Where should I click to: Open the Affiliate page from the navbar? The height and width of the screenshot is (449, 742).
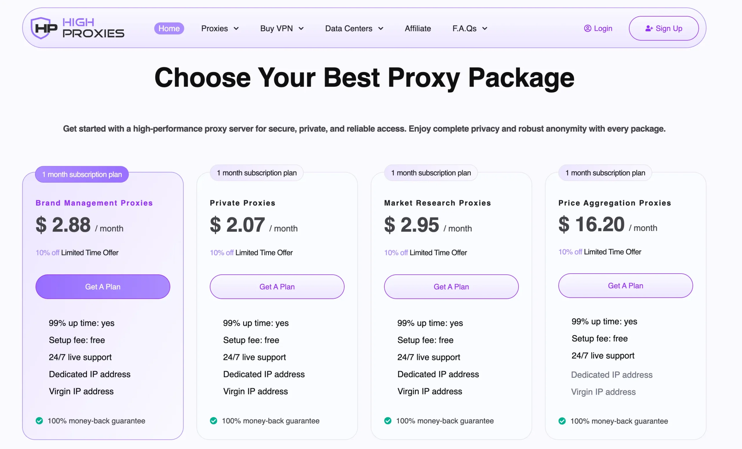pos(417,28)
